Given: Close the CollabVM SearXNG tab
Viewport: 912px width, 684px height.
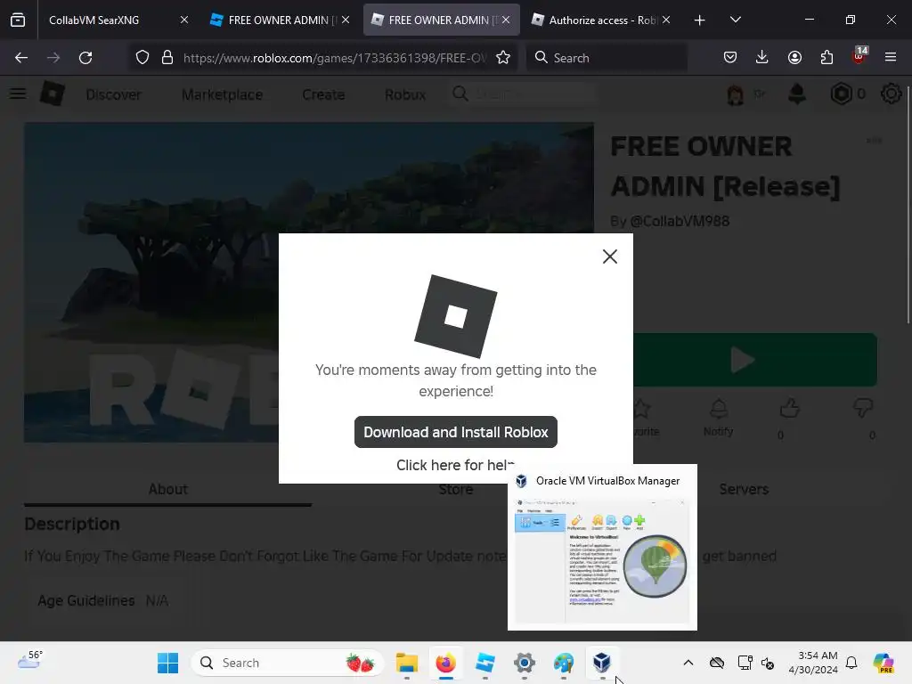Looking at the screenshot, I should 184,20.
